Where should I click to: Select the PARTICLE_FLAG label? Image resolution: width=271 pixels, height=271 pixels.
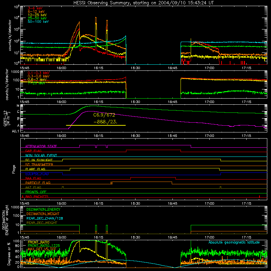click(38, 183)
